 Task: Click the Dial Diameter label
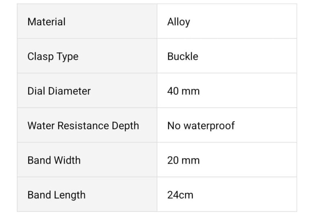59,91
